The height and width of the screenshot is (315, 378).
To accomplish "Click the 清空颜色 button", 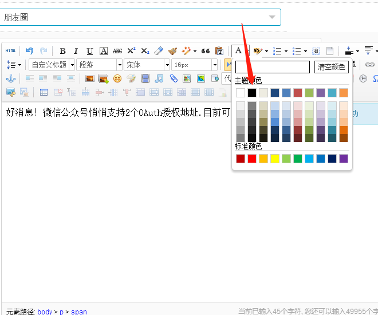I will 331,67.
